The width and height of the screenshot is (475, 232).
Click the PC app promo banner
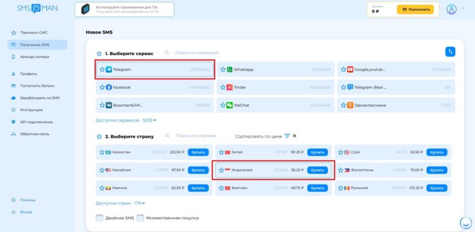click(125, 9)
